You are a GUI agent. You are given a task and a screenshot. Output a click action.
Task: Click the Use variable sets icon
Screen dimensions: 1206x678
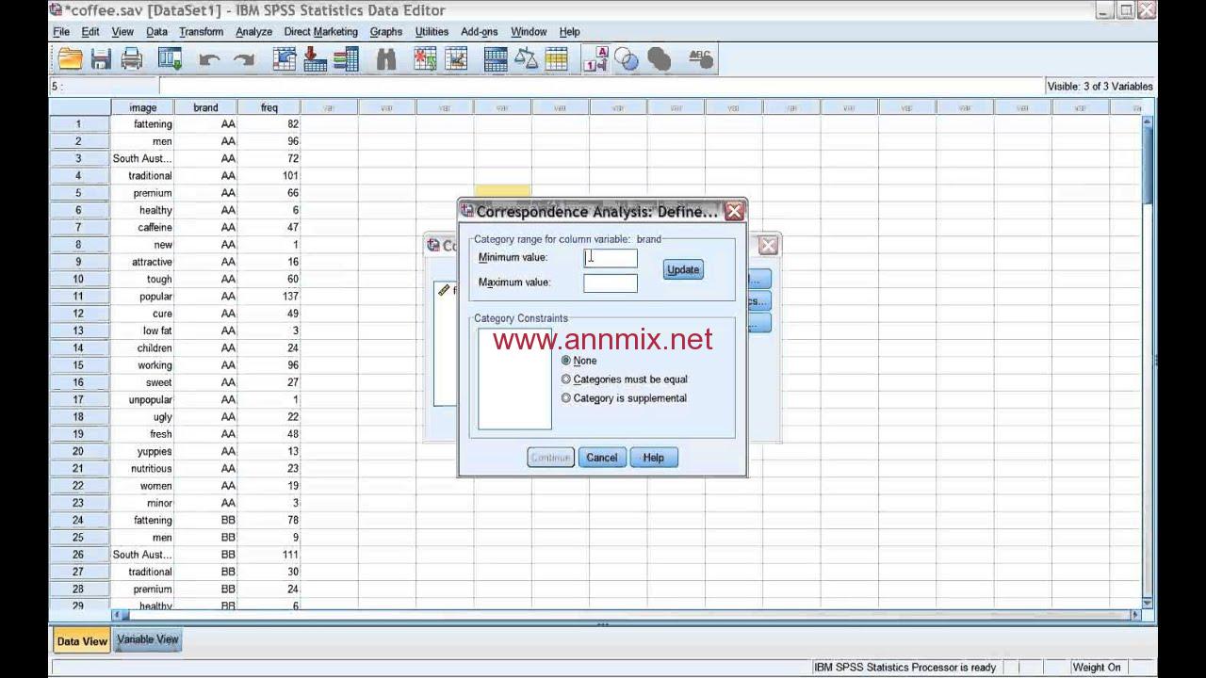pos(627,59)
